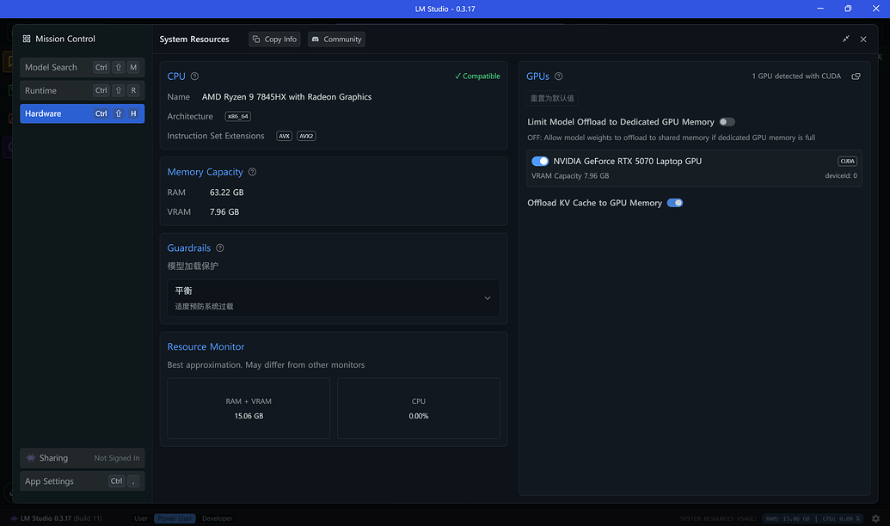Click the RAM + VRAM usage card
The image size is (890, 526).
click(x=249, y=408)
